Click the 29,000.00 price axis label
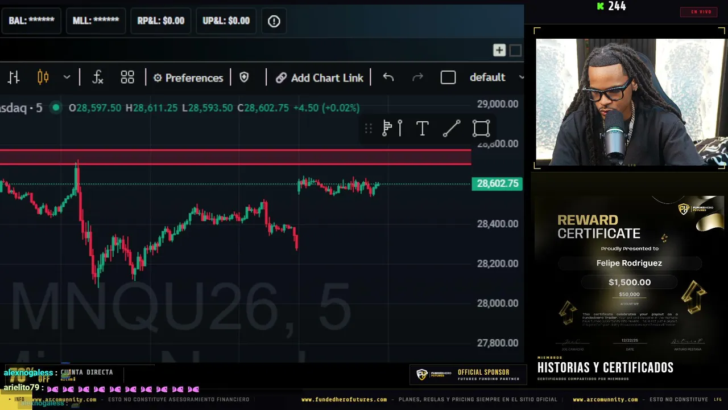Viewport: 728px width, 410px height. [498, 104]
